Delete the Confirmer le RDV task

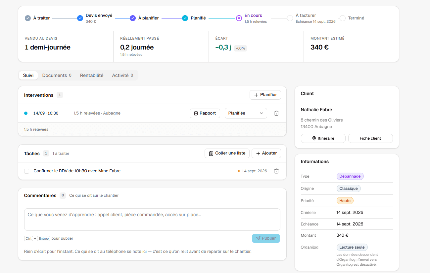click(276, 171)
